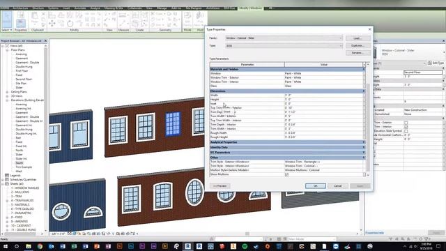Image resolution: width=446 pixels, height=251 pixels.
Task: Toggle Trim - Exterior checkbox in Properties palette
Action: pyautogui.click(x=406, y=123)
